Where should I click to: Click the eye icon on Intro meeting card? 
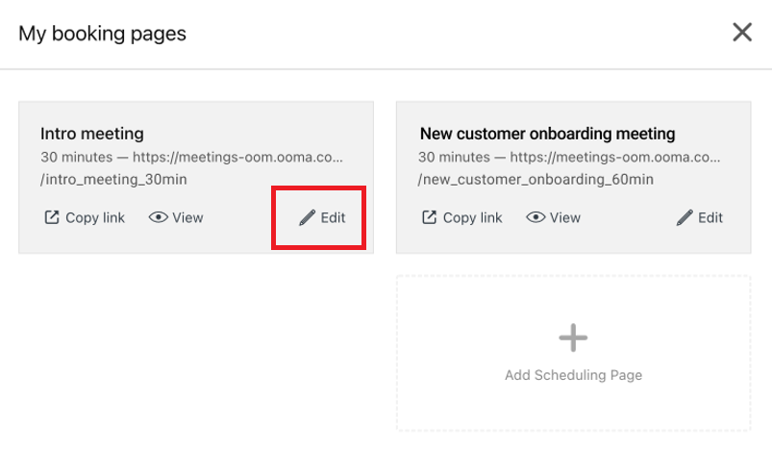(x=159, y=217)
